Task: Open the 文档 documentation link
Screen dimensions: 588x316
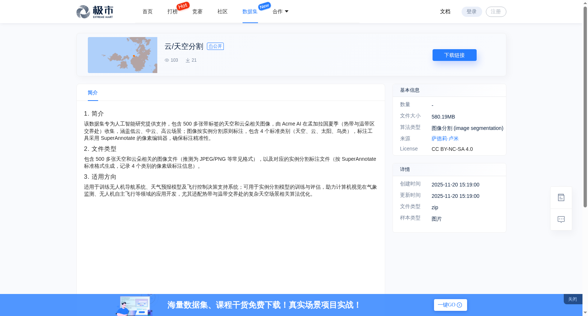Action: point(445,12)
